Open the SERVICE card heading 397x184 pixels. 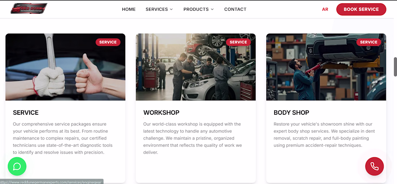coord(26,113)
